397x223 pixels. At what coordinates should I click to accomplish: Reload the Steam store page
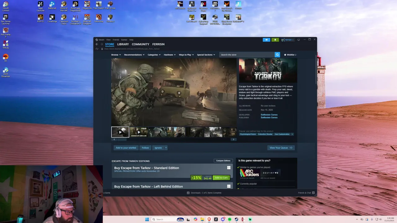pos(97,49)
